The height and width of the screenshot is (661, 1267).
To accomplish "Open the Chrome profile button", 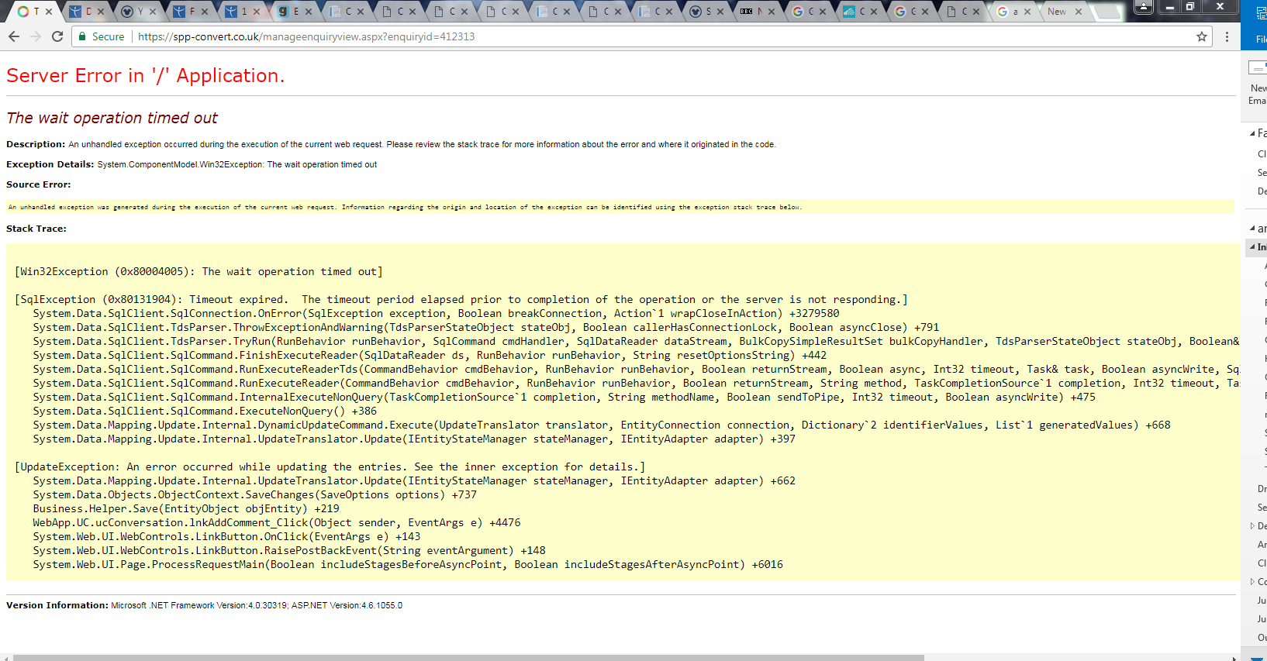I will [1143, 6].
